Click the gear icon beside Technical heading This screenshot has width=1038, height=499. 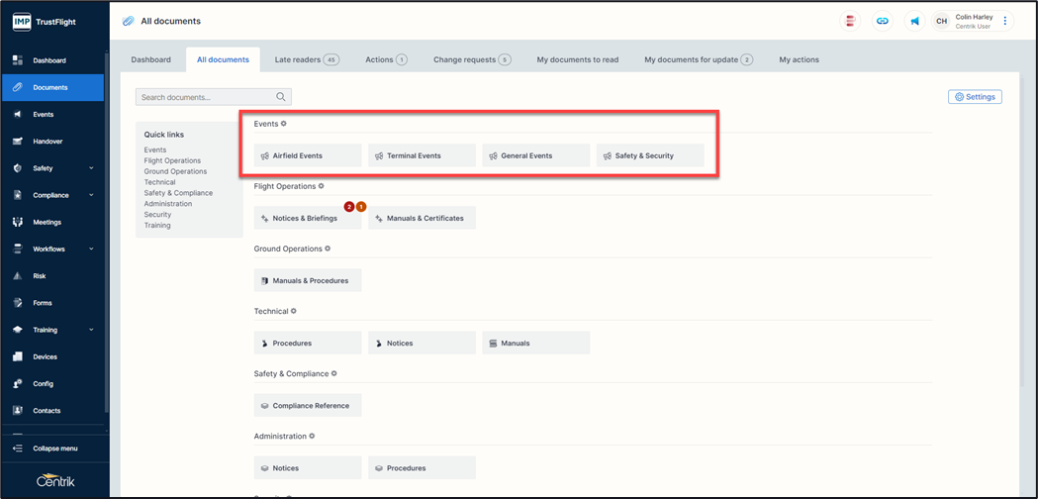click(x=294, y=311)
